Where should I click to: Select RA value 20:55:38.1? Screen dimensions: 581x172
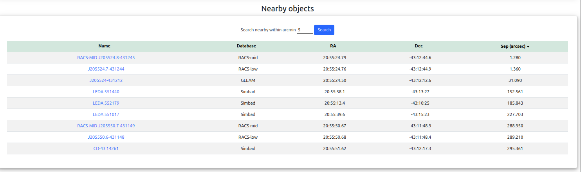click(x=334, y=92)
